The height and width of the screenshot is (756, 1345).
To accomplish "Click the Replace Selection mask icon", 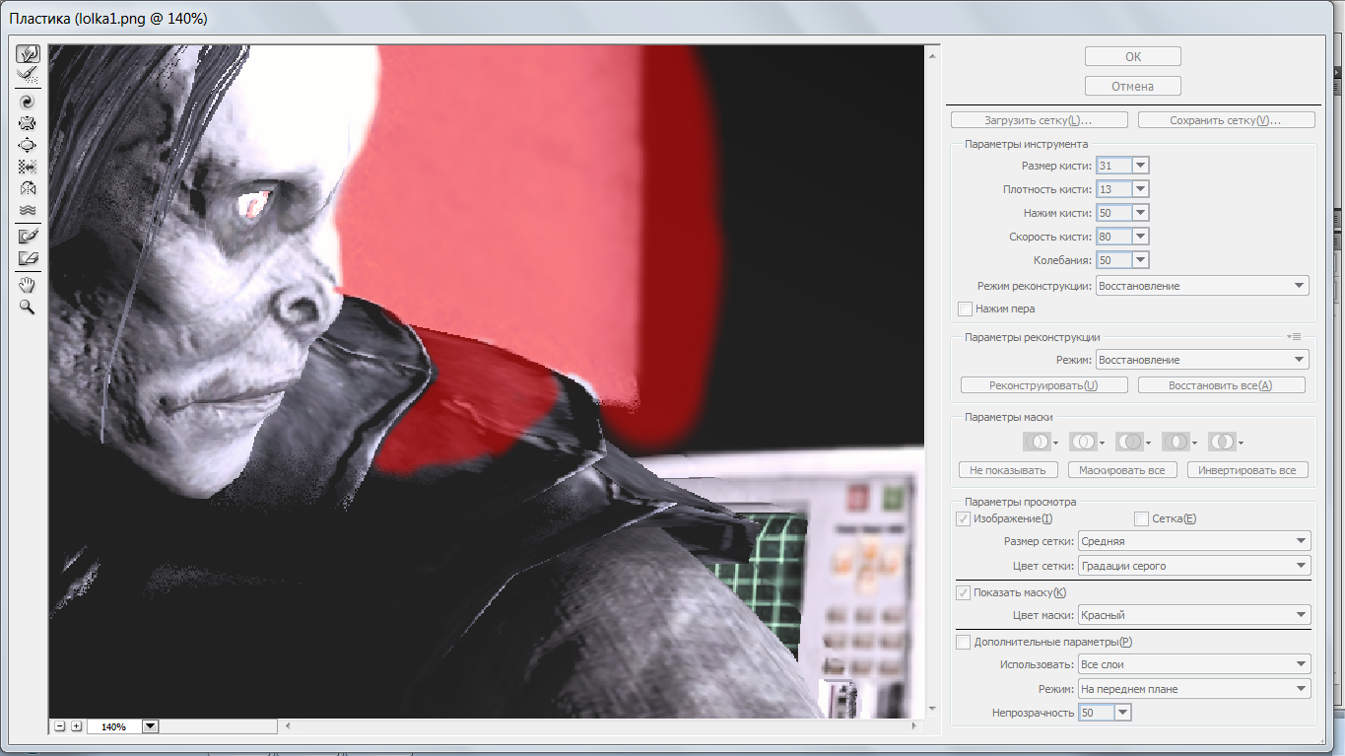I will (1040, 442).
